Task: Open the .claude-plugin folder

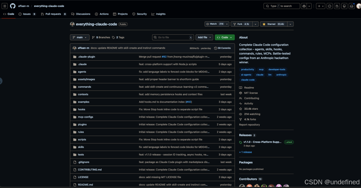Action: pos(86,57)
